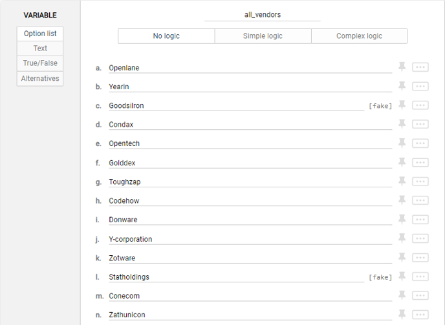Select the Text variable type tab
Viewport: 445px width, 325px height.
click(40, 48)
